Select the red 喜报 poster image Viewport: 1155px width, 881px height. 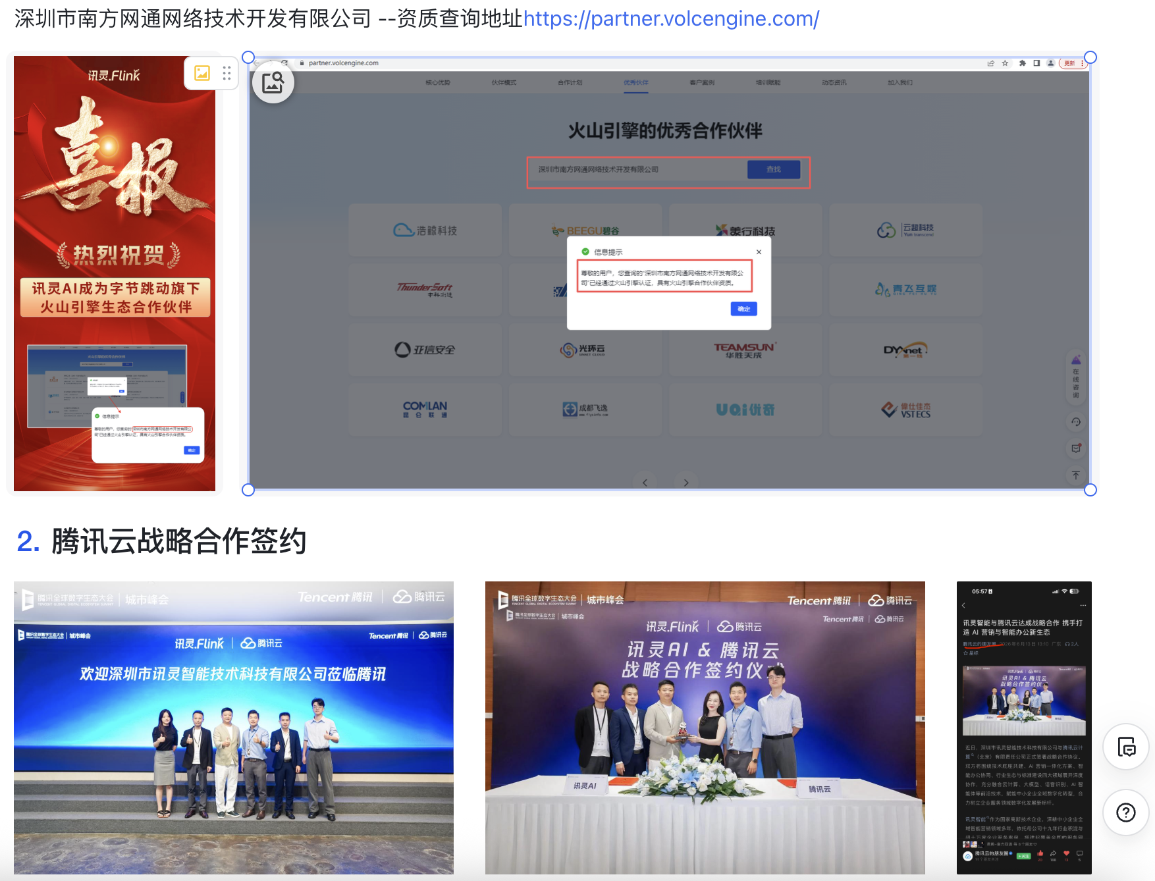[115, 273]
